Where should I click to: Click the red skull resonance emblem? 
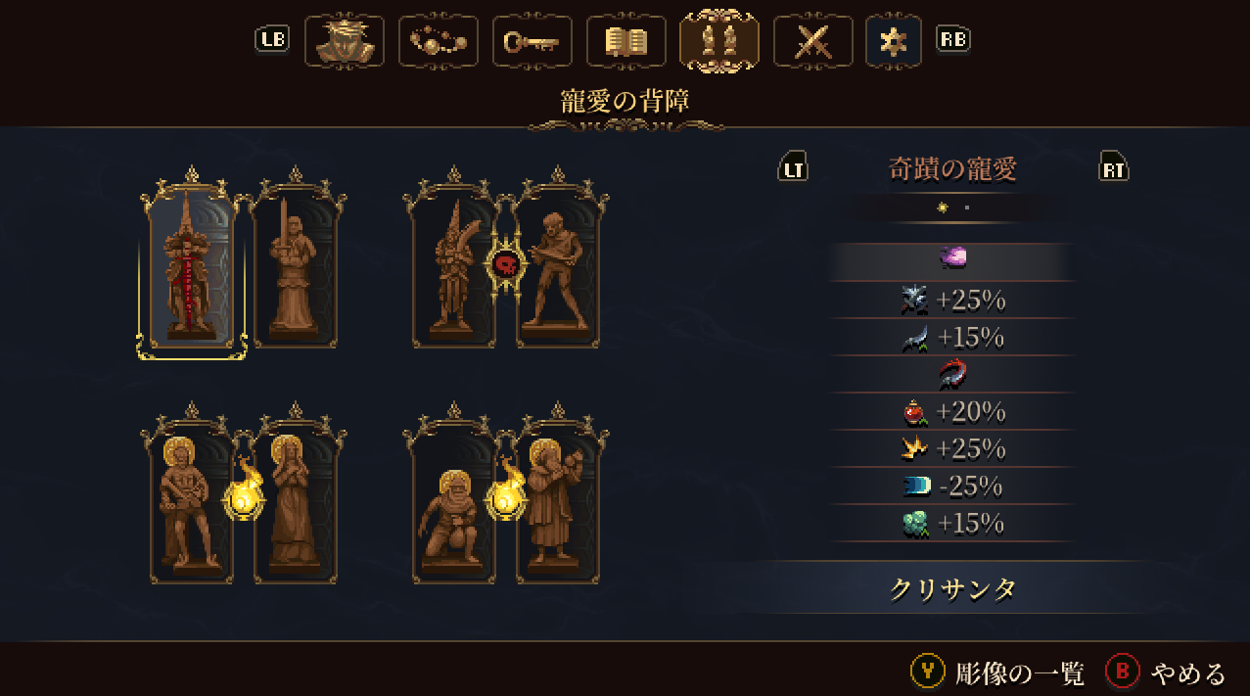coord(506,263)
